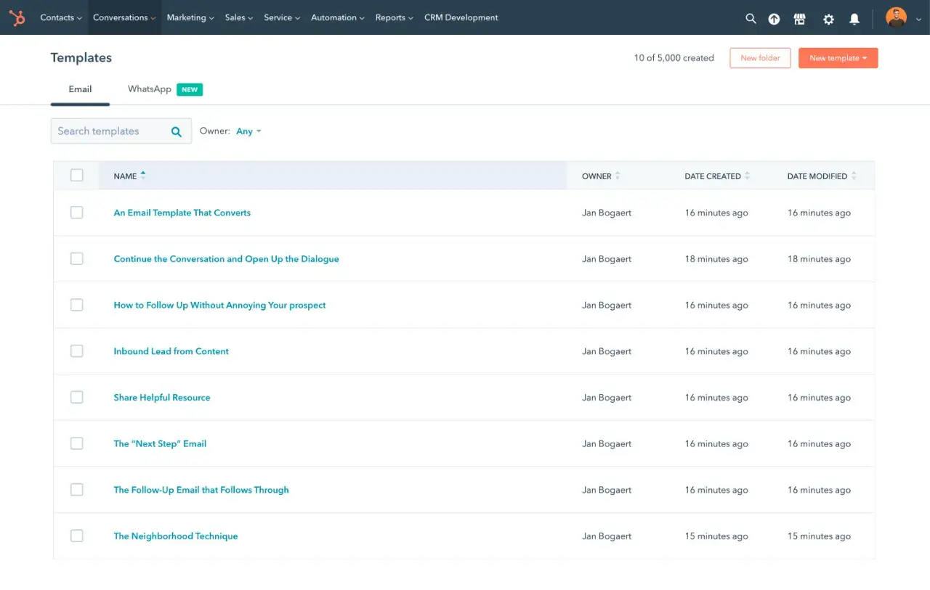Viewport: 930px width, 590px height.
Task: Expand the Contacts menu
Action: (x=60, y=18)
